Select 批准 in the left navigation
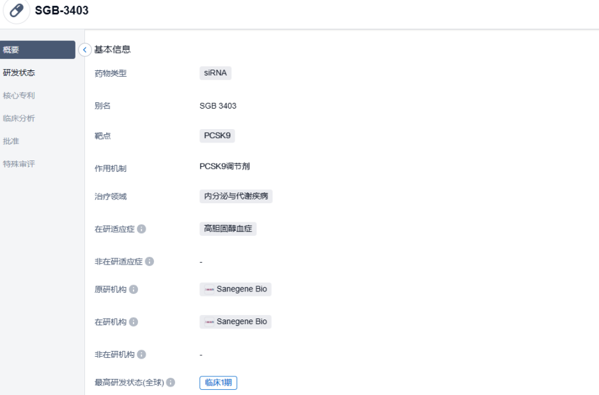The width and height of the screenshot is (599, 395). click(11, 141)
